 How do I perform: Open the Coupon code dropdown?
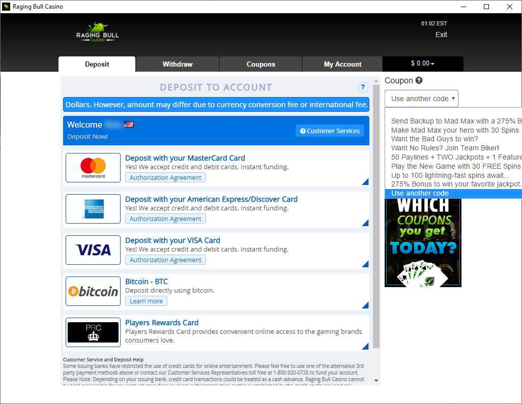(421, 99)
